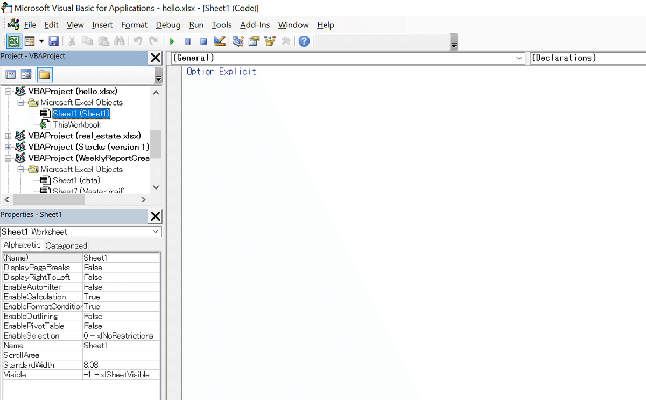Open the Insert object dropdown arrow
Viewport: 646px width, 400px height.
[x=41, y=41]
